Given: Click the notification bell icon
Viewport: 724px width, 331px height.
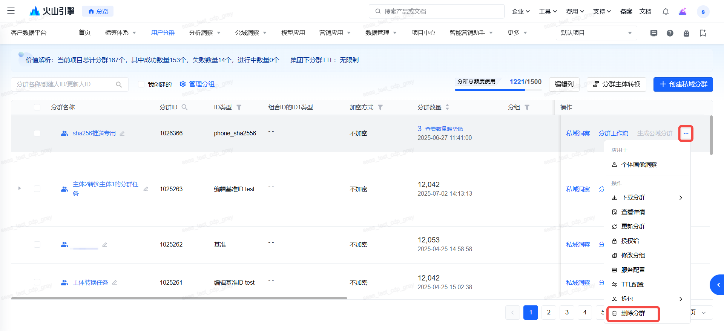Looking at the screenshot, I should pyautogui.click(x=666, y=12).
